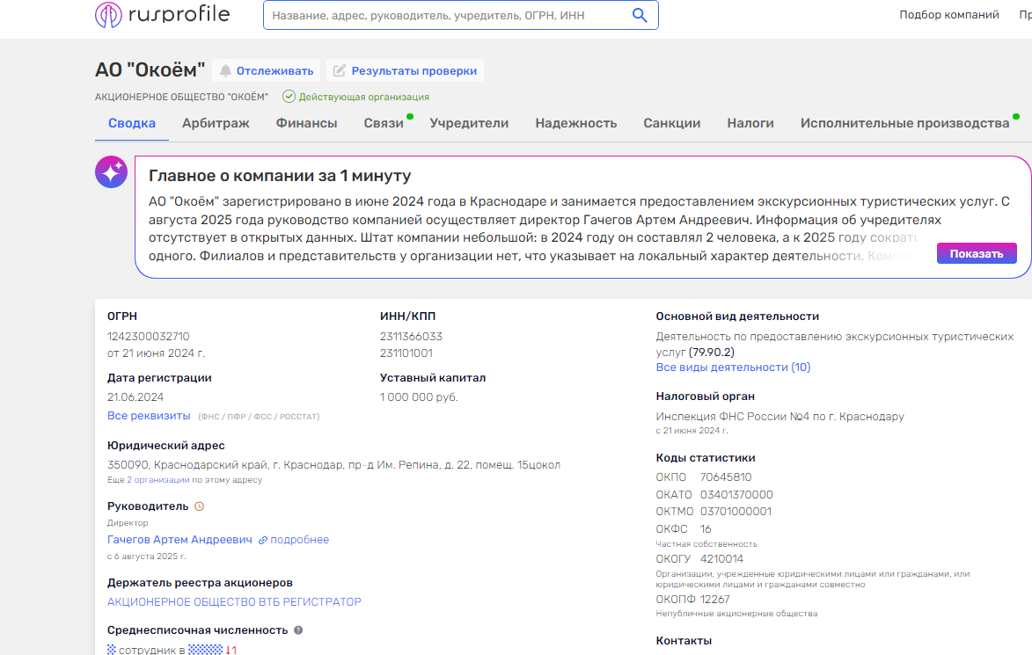Click the KPP value 231101001
The width and height of the screenshot is (1032, 655).
click(x=406, y=353)
